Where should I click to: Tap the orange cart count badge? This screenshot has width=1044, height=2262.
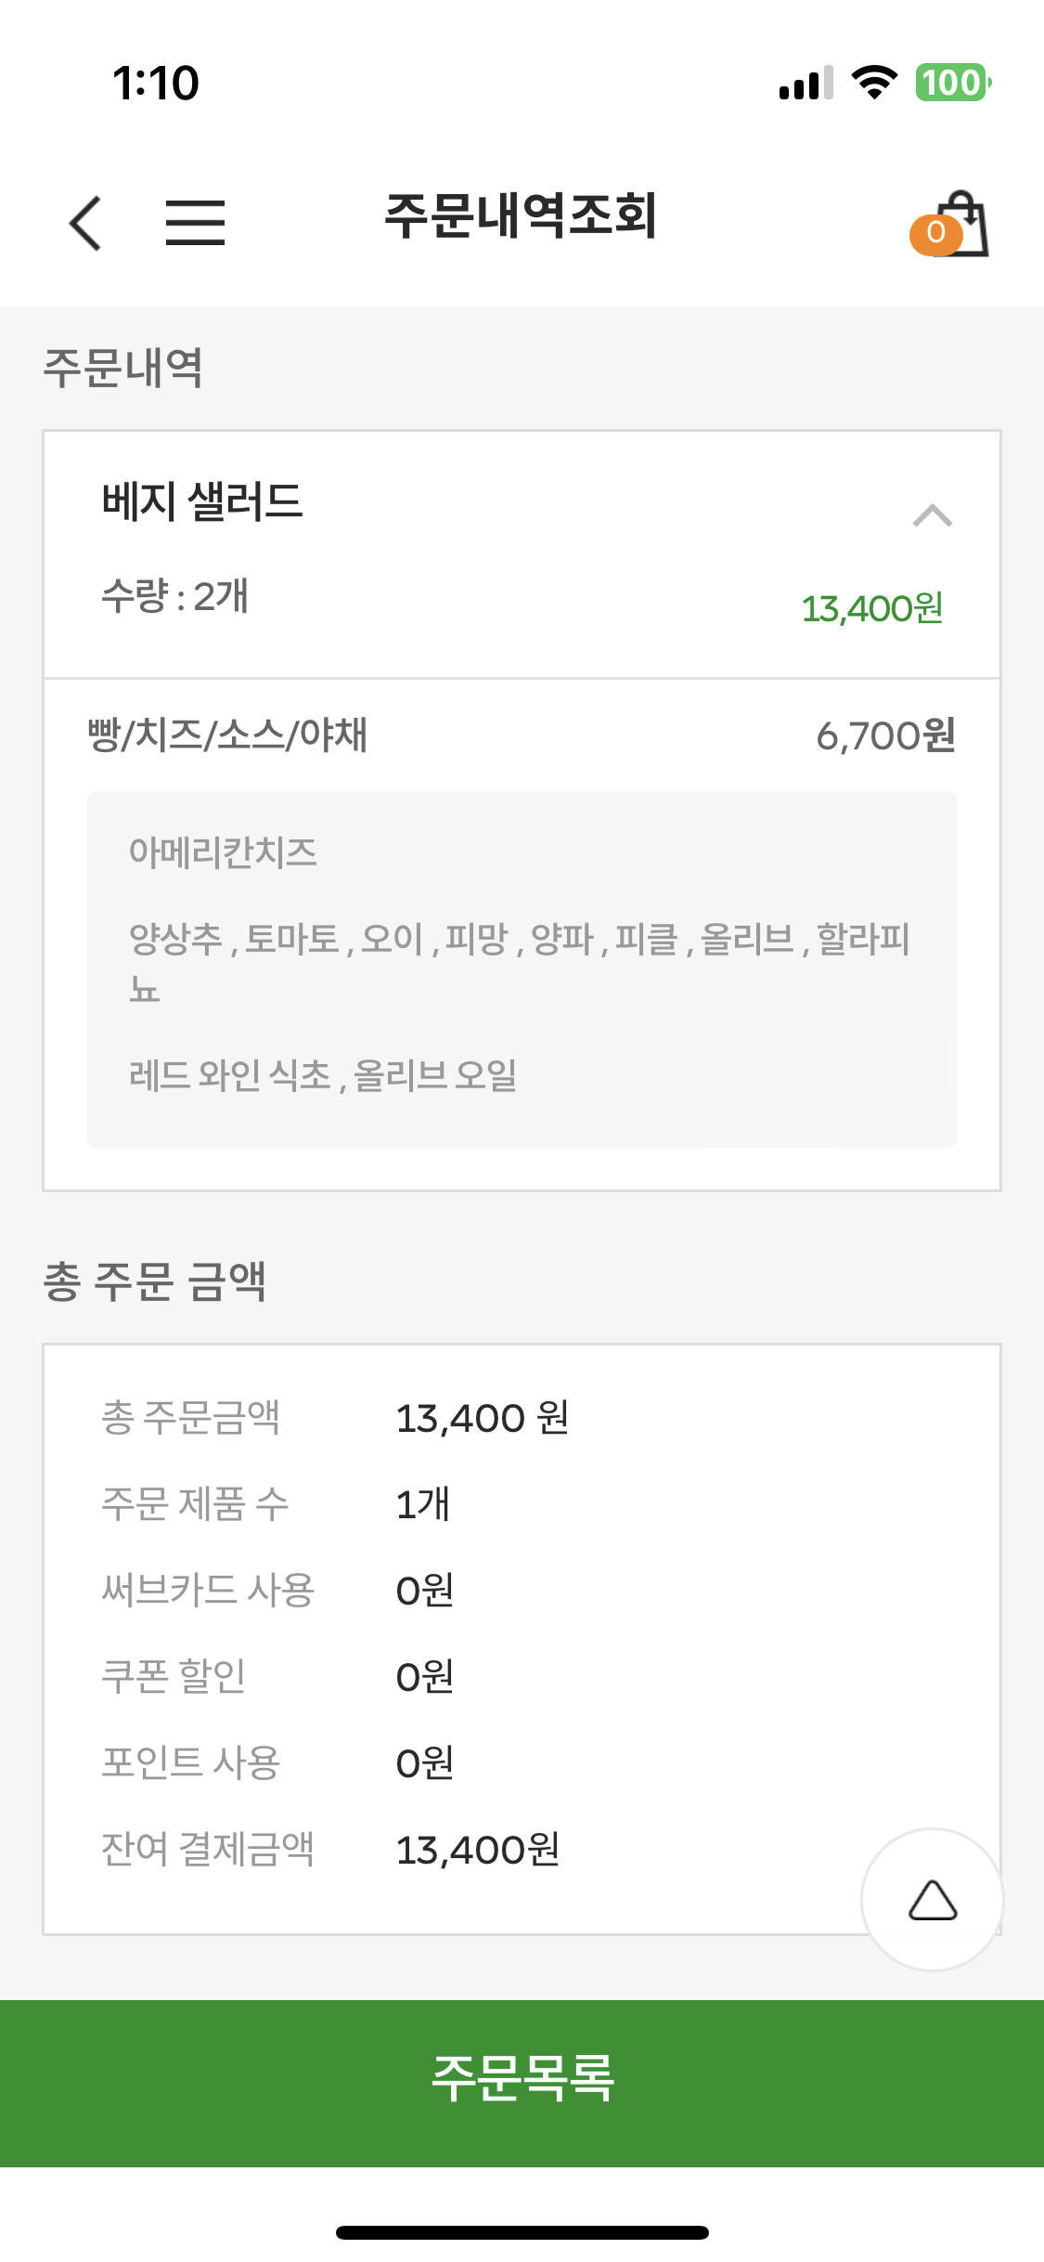(x=935, y=233)
